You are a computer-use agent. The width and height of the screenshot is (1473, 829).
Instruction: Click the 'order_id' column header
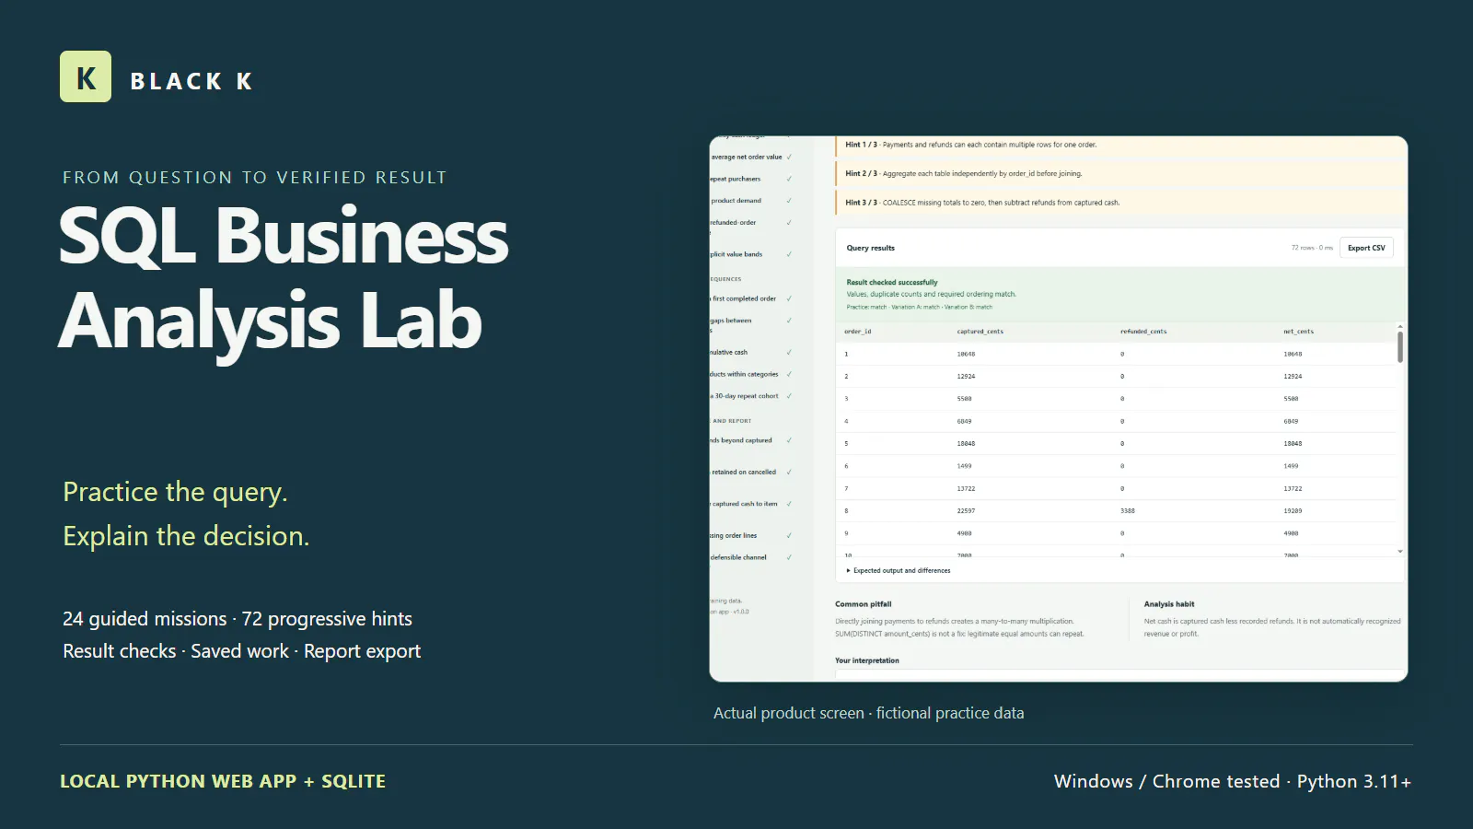point(857,332)
